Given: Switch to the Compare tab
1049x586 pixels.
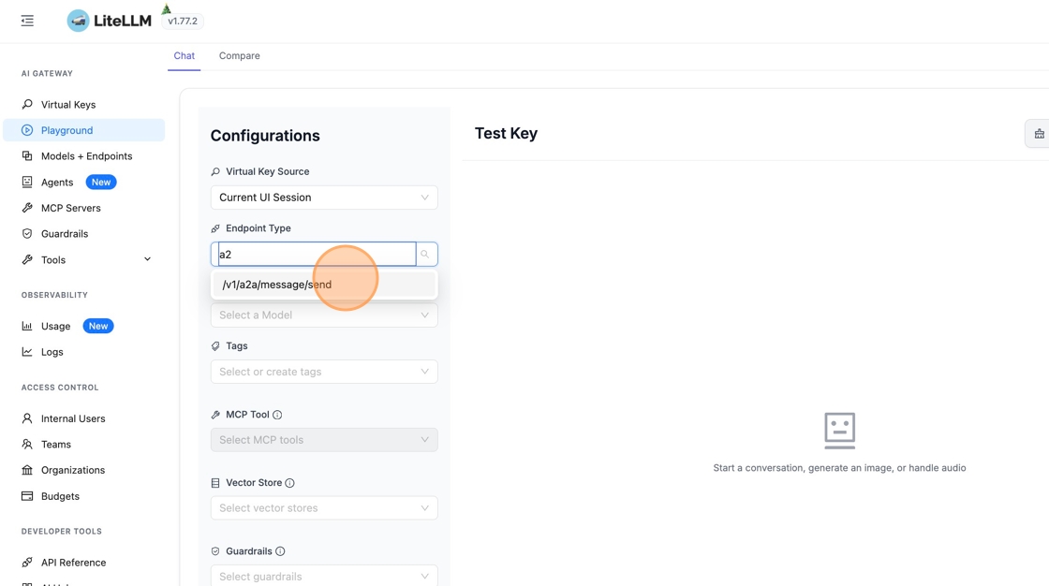Looking at the screenshot, I should coord(240,55).
